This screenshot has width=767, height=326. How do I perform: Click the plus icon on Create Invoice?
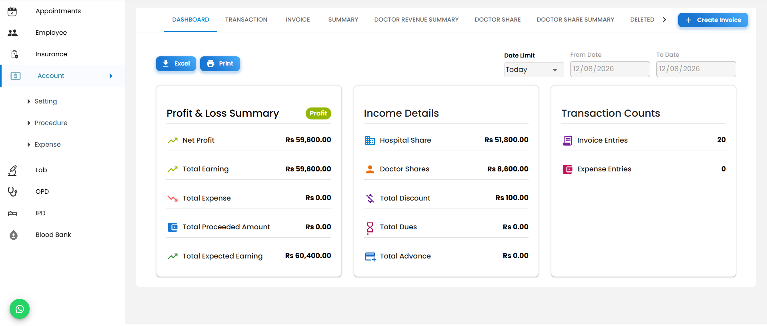tap(689, 20)
